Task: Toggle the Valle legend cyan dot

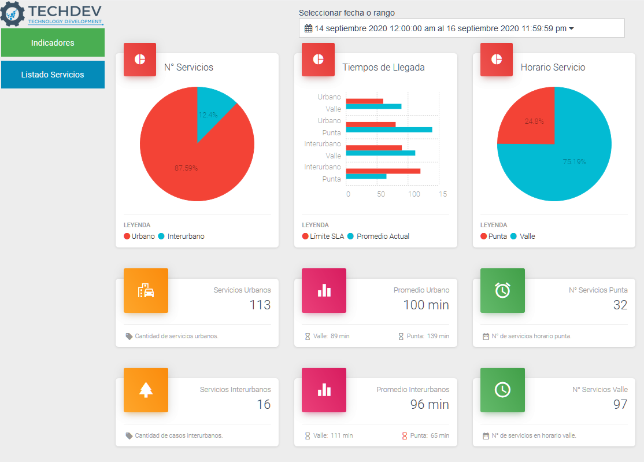Action: click(513, 236)
